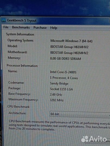Open the Benchmarks menu
110x146 pixels.
(x=21, y=27)
